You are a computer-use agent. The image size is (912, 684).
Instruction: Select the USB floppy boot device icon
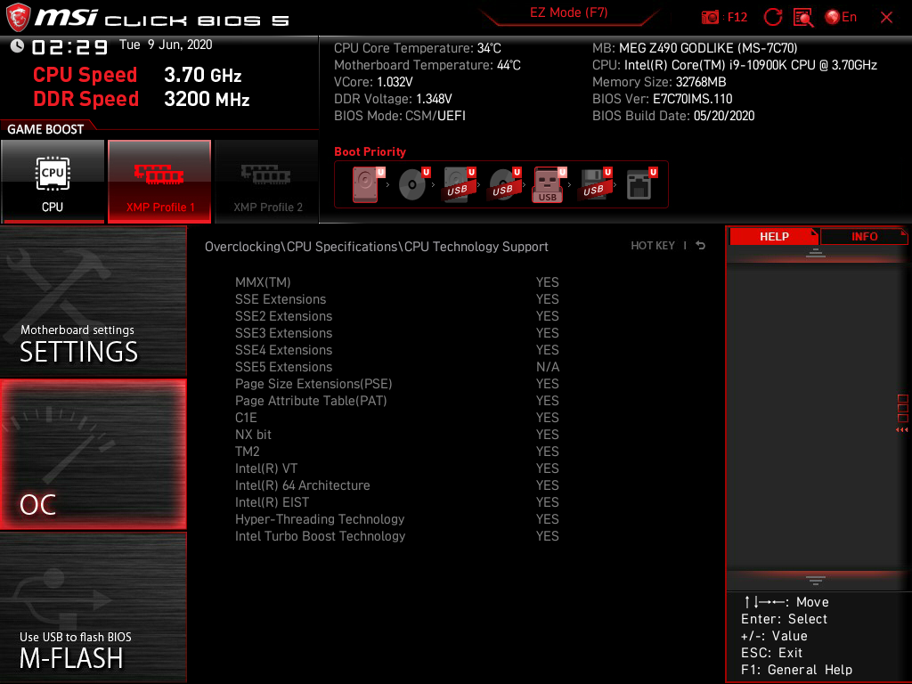click(x=594, y=184)
